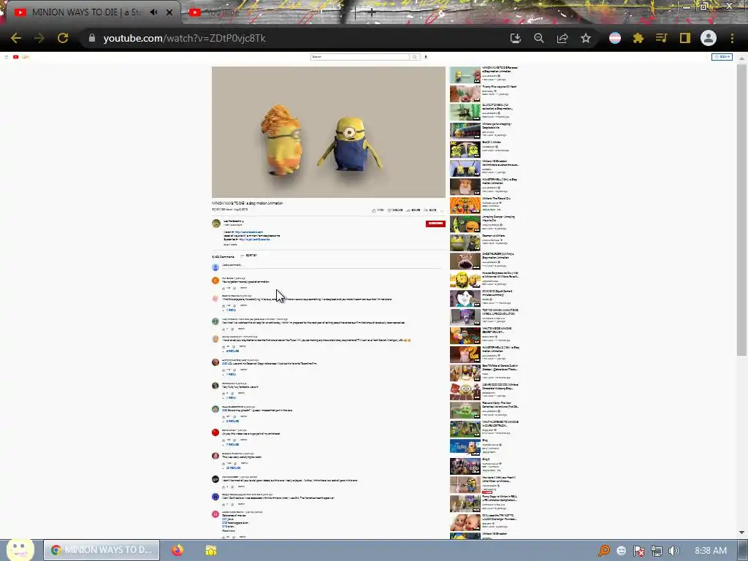Open the first recommended video thumbnail
Screen dimensions: 748x561
(x=465, y=75)
